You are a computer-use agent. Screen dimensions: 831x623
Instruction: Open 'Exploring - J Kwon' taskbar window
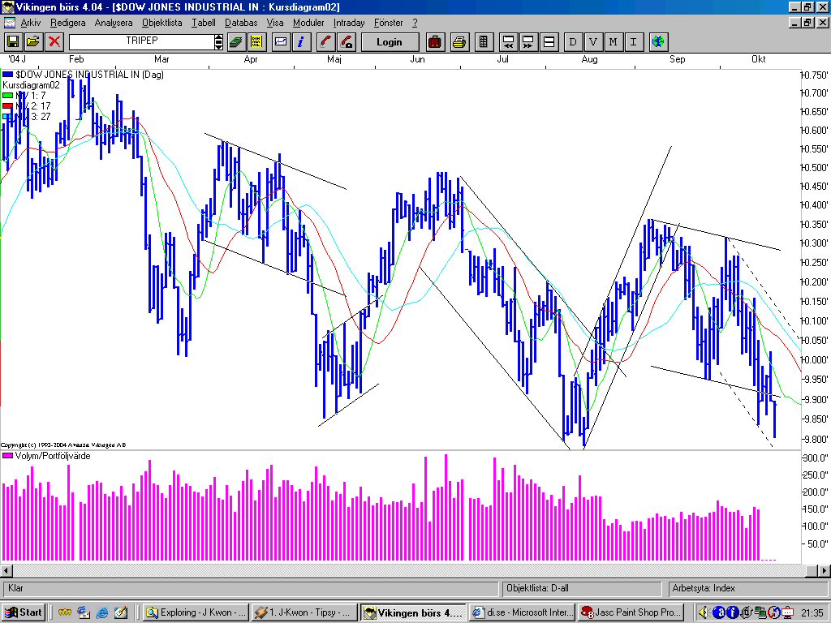[x=196, y=612]
